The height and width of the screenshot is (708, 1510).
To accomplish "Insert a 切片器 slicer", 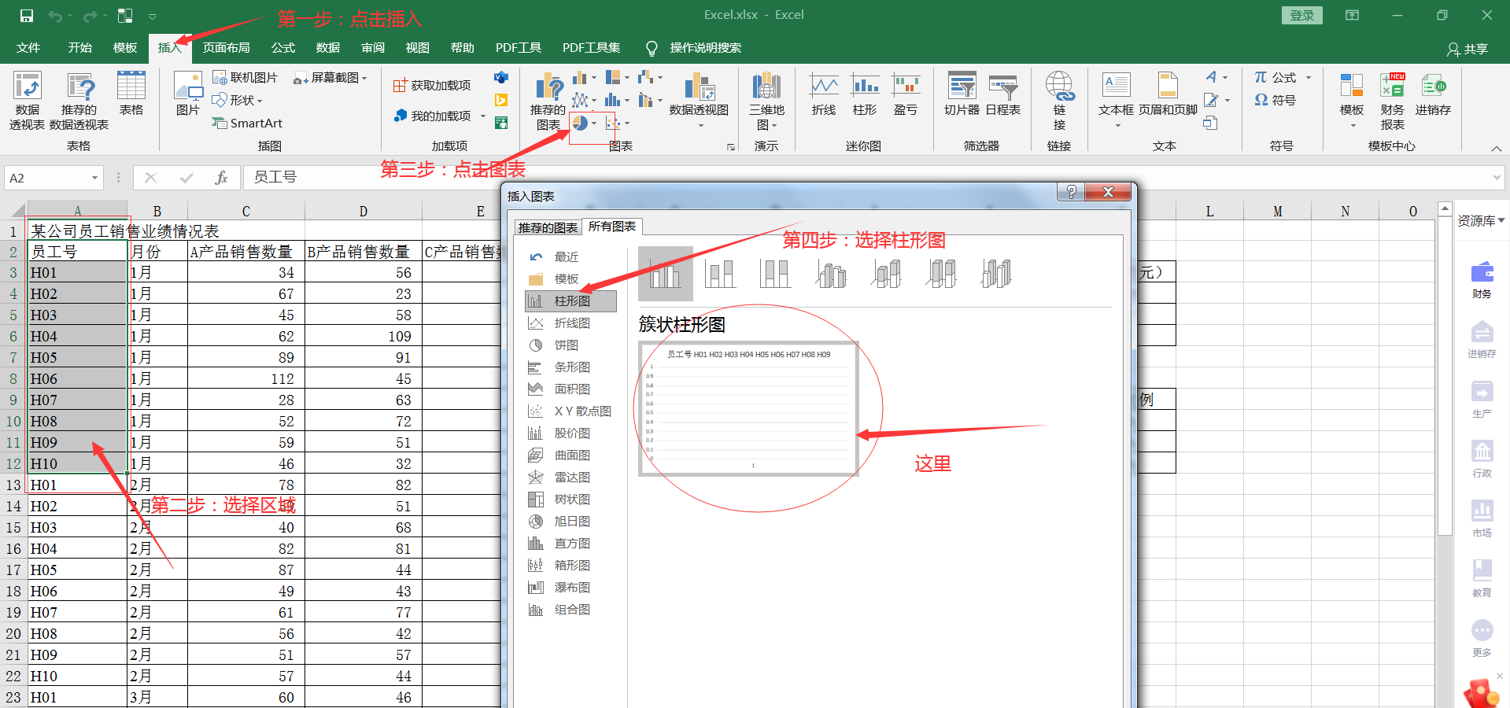I will click(962, 94).
